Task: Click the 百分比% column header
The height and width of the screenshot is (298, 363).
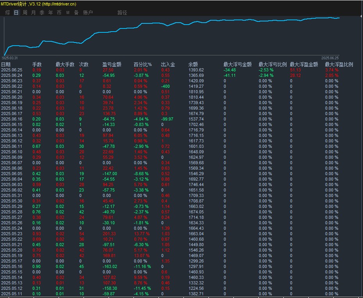Action: 142,64
